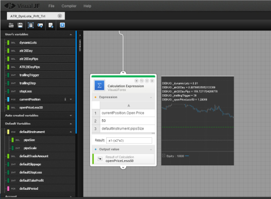Screen dimensions: 271x199
Task: Collapse the User's variables section
Action: click(x=71, y=35)
